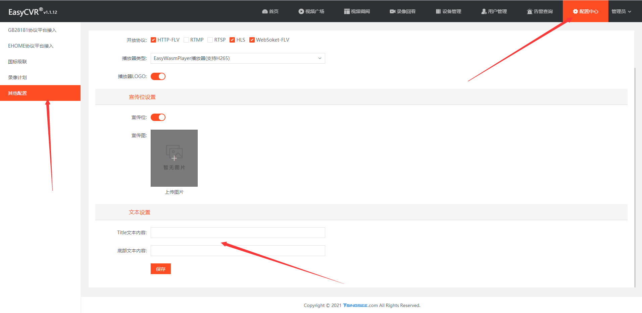
Task: Click the device management icon (设备管理)
Action: pyautogui.click(x=438, y=11)
